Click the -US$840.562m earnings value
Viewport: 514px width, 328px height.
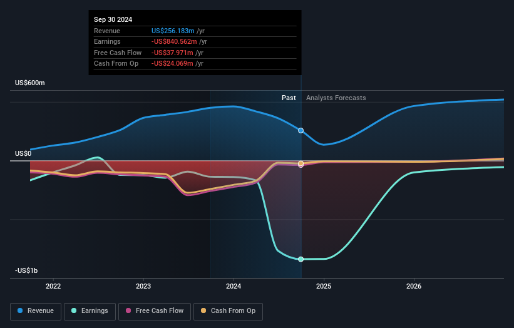pyautogui.click(x=174, y=41)
